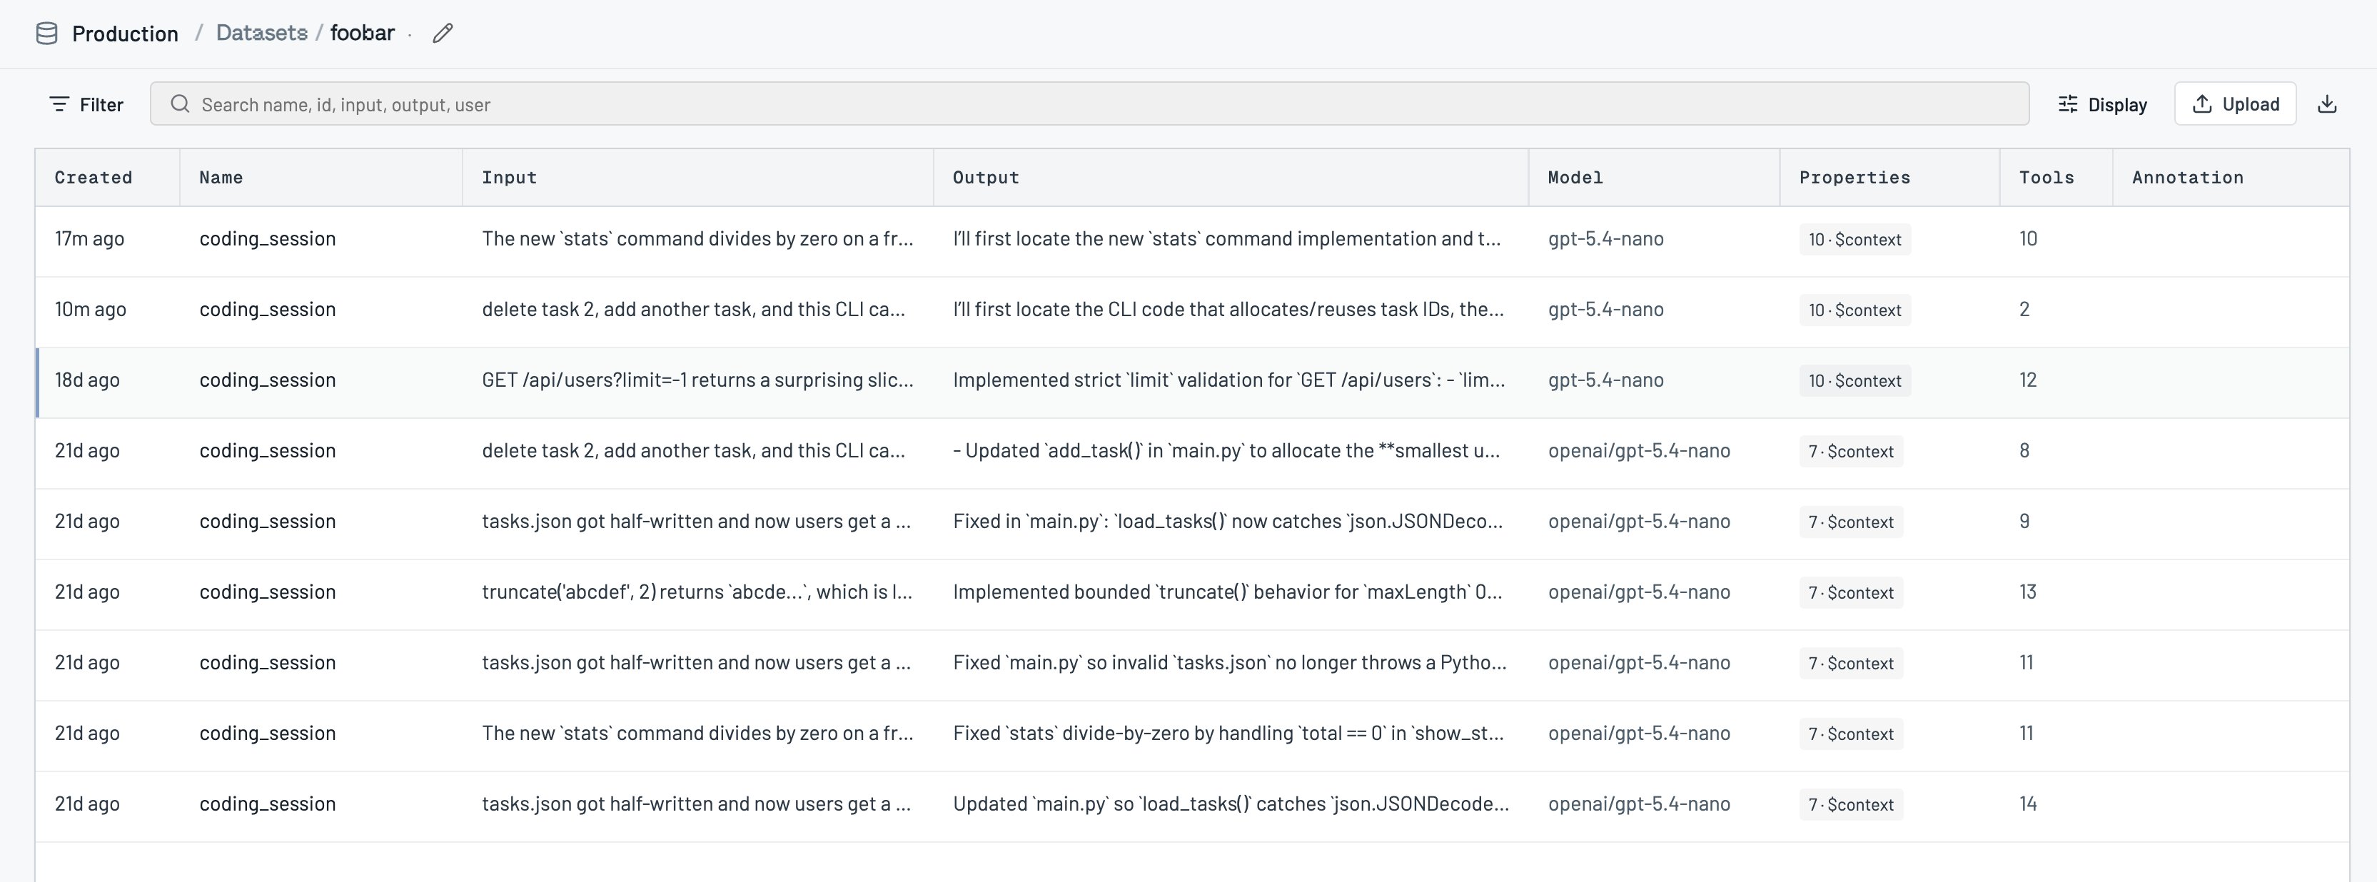Viewport: 2377px width, 882px height.
Task: Focus the search name, id, input field
Action: coord(1089,103)
